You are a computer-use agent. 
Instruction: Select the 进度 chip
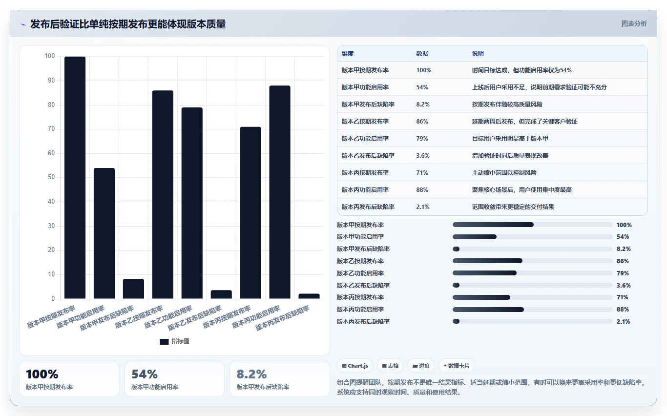click(x=421, y=366)
